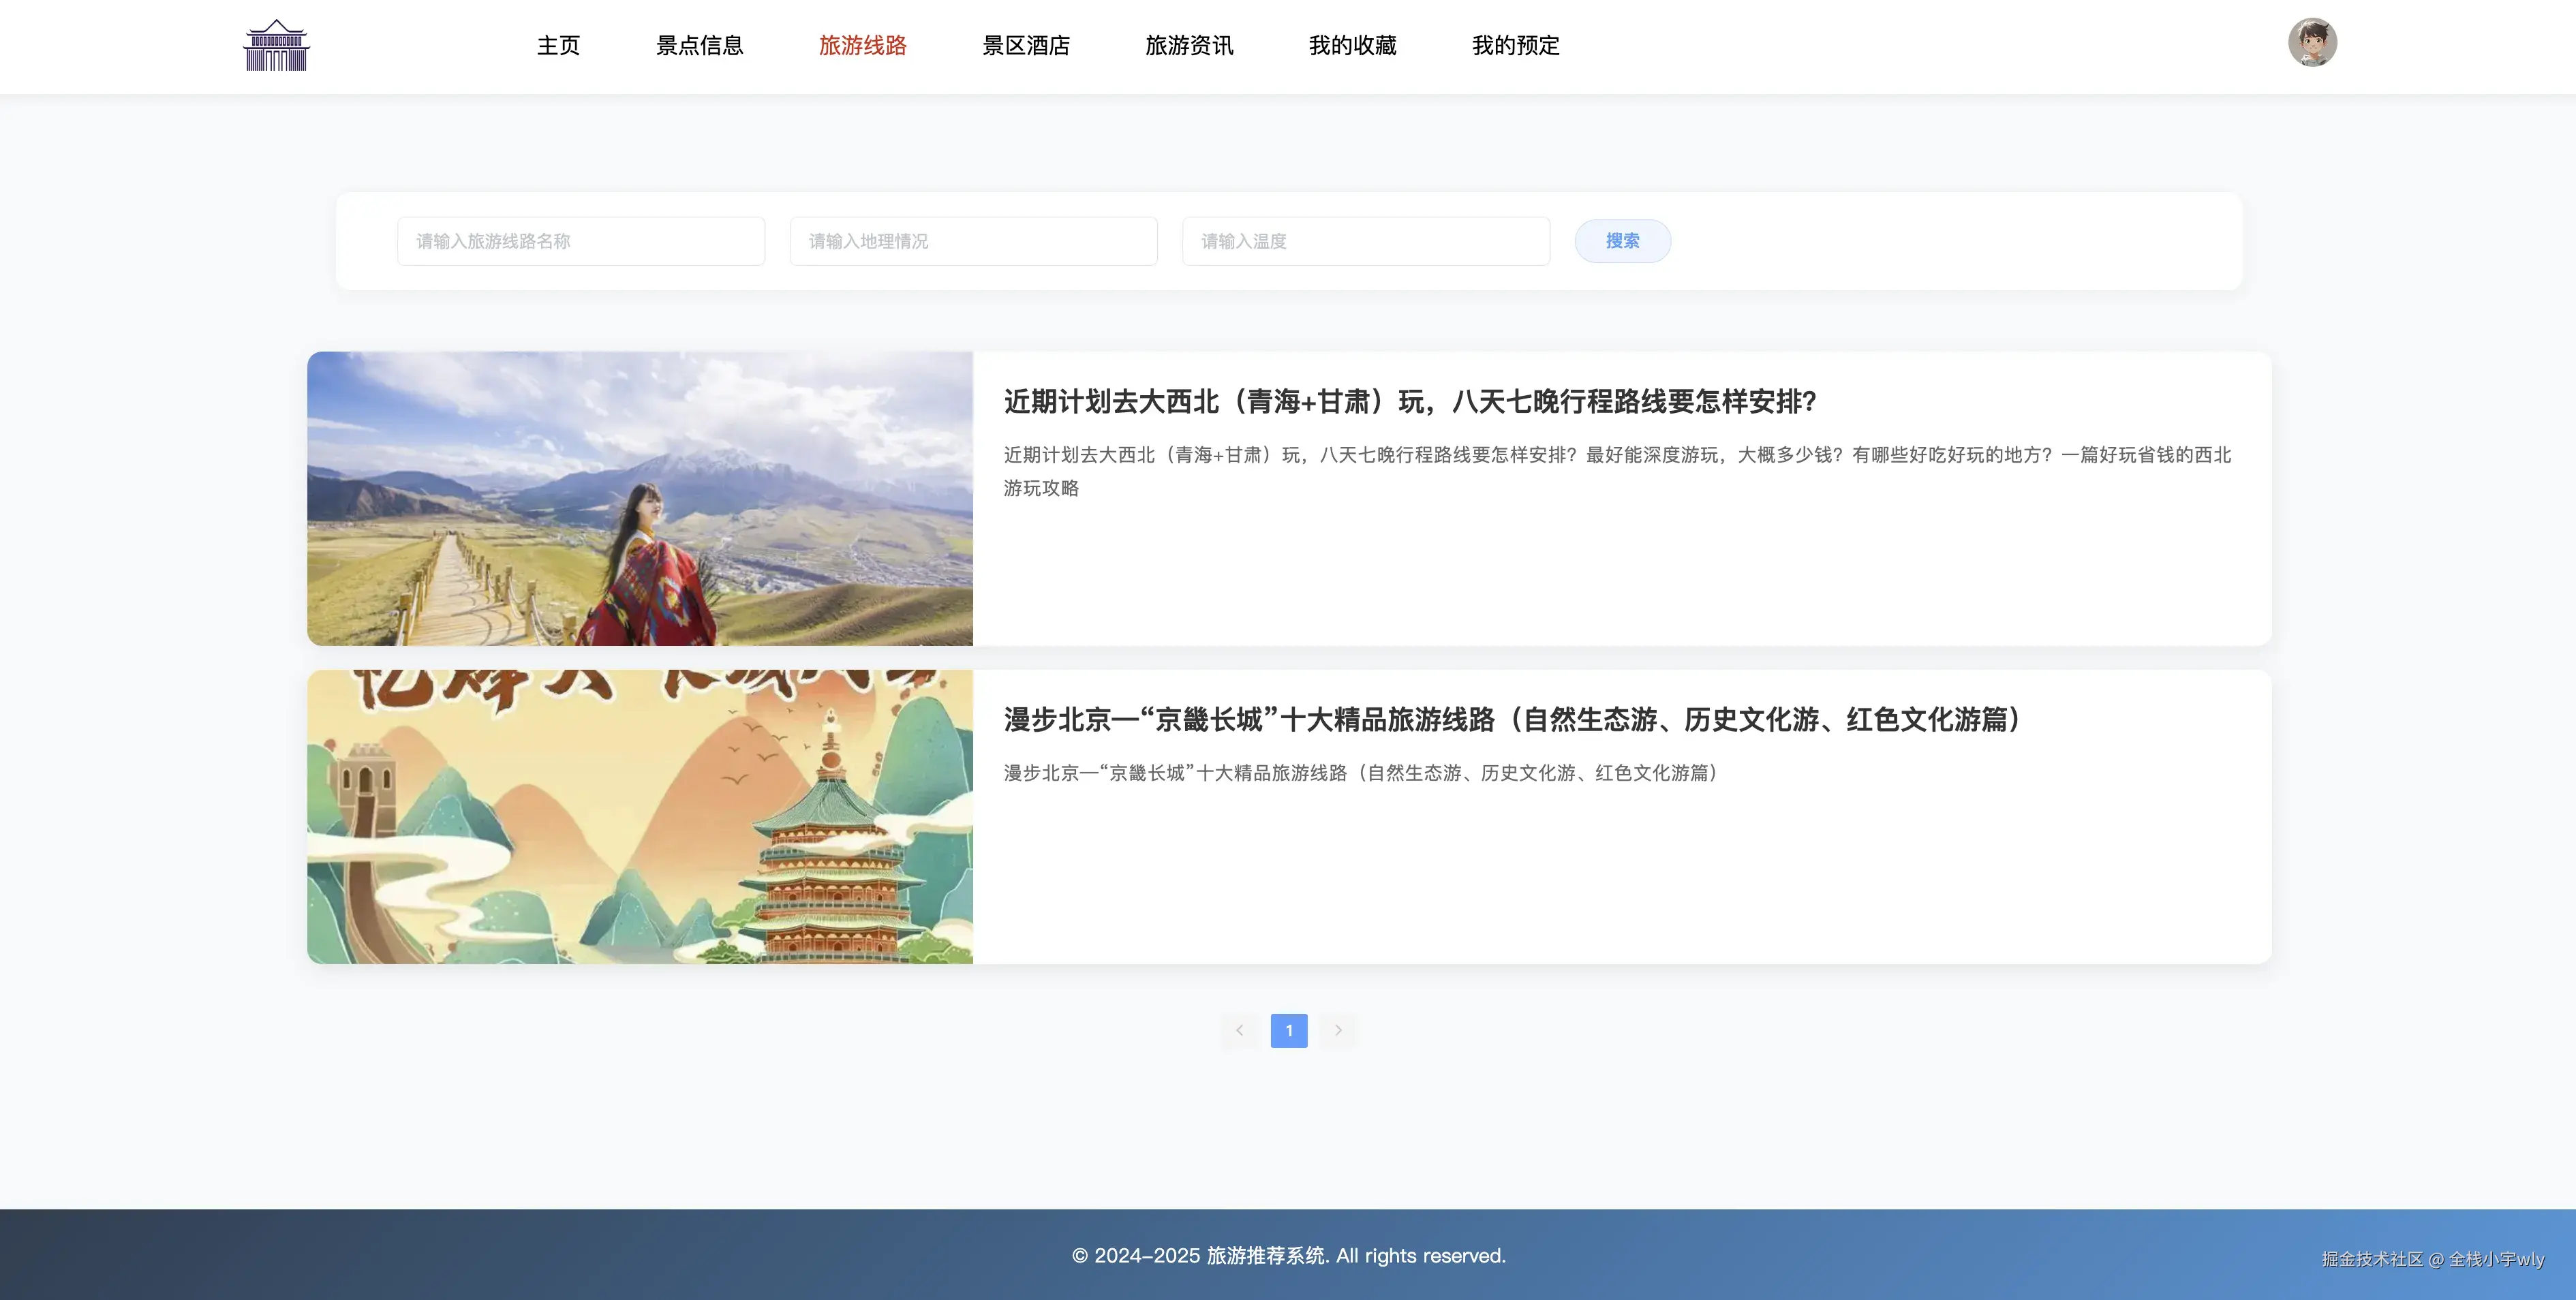
Task: Open the 大西北 mountain photo thumbnail
Action: point(640,498)
